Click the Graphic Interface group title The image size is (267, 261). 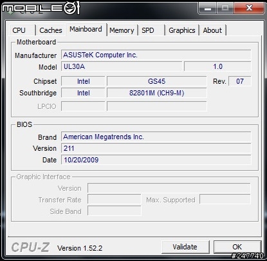point(43,177)
